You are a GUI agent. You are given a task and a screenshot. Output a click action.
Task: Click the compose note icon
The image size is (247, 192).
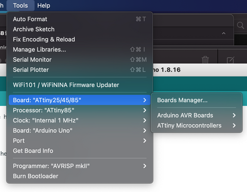pyautogui.click(x=231, y=60)
